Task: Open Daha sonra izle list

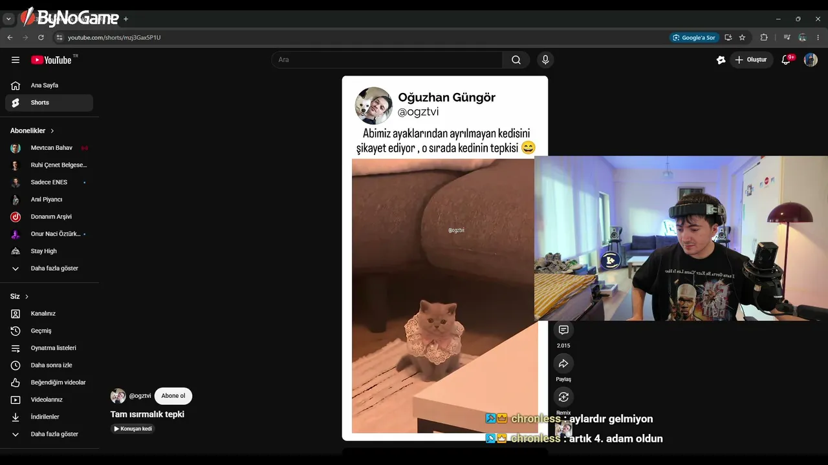Action: pos(49,366)
